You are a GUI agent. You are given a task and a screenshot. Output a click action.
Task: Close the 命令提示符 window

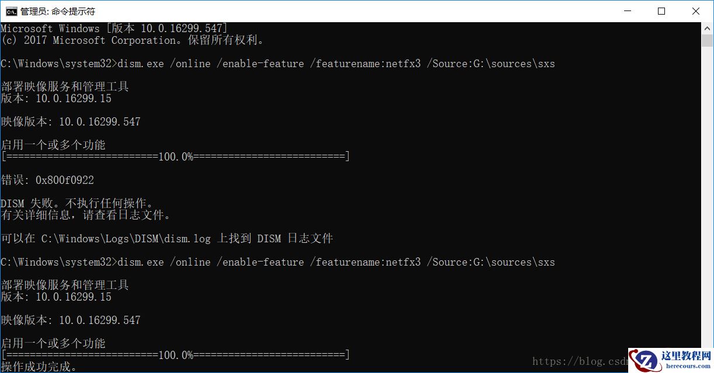(x=695, y=11)
